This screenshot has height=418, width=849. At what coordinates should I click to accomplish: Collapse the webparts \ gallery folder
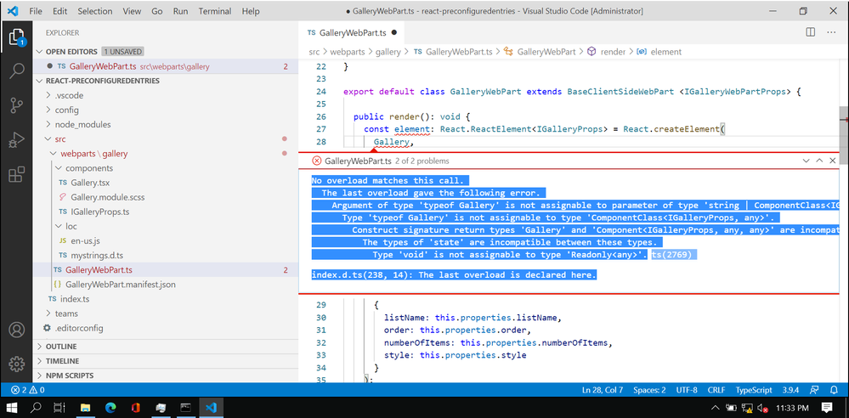click(165, 154)
